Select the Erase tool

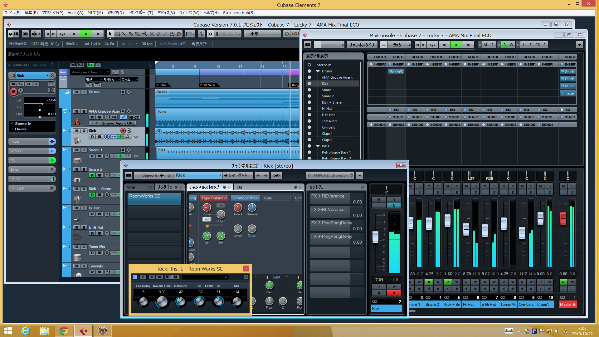coord(138,34)
